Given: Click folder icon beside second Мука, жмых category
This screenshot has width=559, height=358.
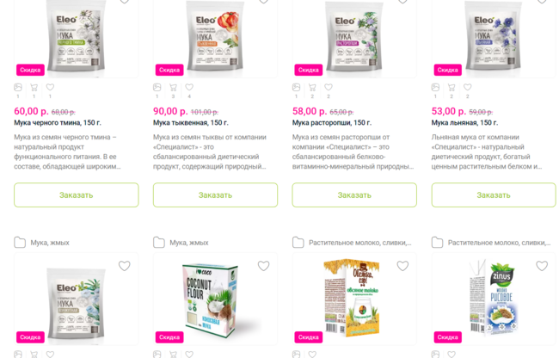Looking at the screenshot, I should 158,243.
